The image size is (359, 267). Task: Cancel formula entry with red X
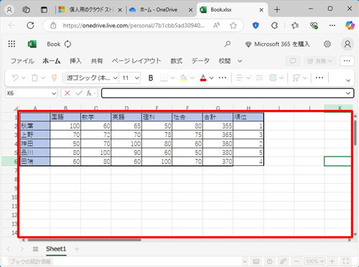pyautogui.click(x=67, y=93)
